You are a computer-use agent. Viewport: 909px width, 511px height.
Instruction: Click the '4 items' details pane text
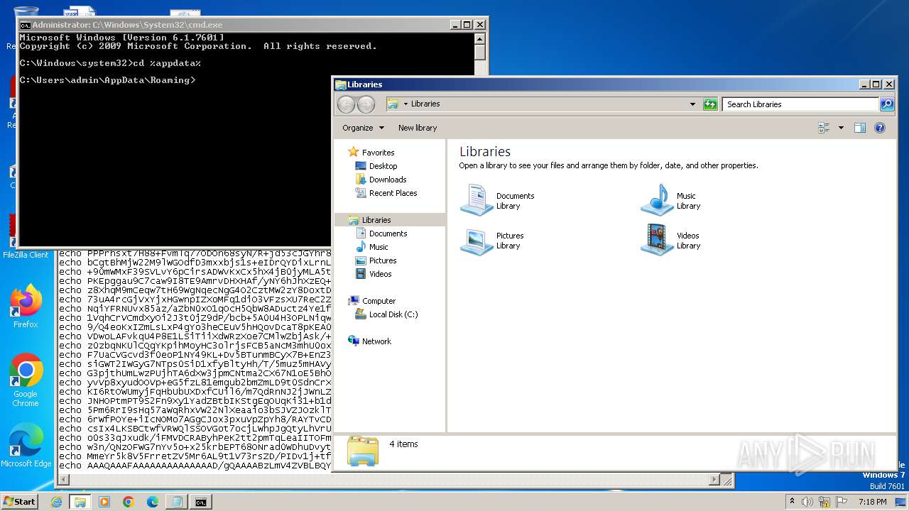(x=403, y=444)
